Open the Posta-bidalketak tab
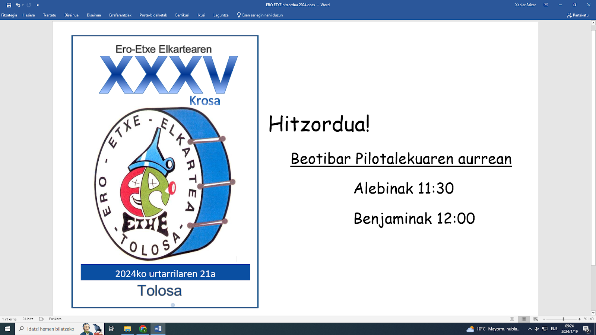The height and width of the screenshot is (335, 596). coord(153,15)
